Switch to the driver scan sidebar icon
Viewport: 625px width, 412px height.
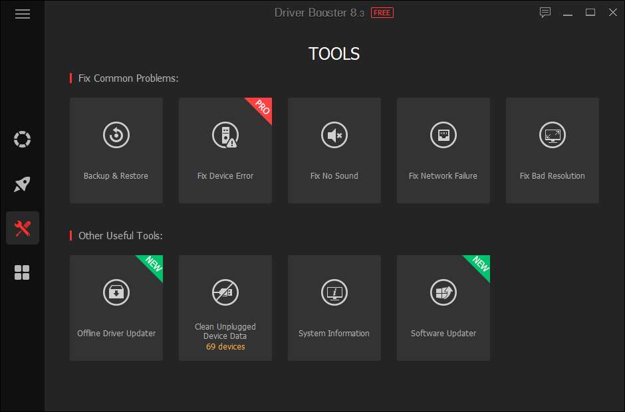[x=22, y=139]
